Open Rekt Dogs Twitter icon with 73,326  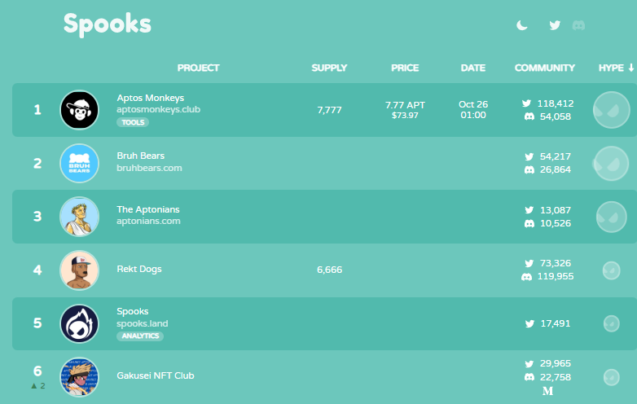(x=529, y=264)
